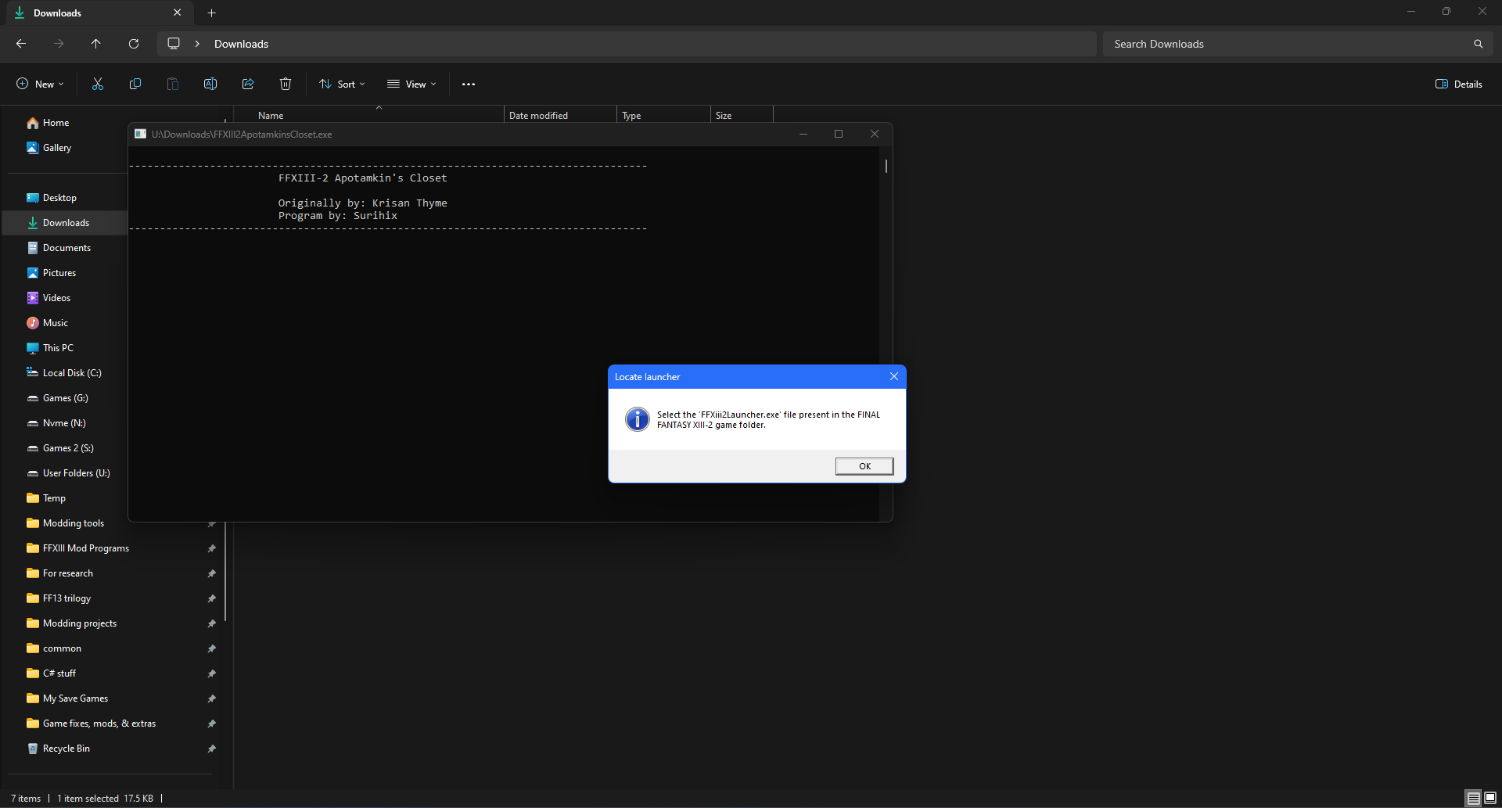Sort files by Size column
Image resolution: width=1502 pixels, height=808 pixels.
pos(724,115)
